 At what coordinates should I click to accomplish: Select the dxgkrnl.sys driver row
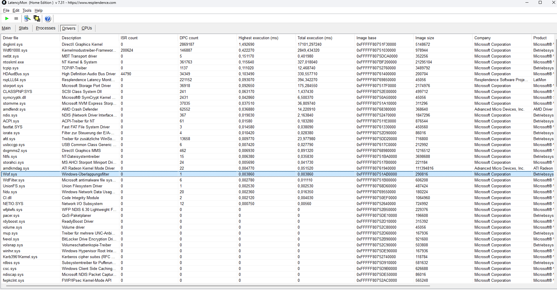(278, 45)
